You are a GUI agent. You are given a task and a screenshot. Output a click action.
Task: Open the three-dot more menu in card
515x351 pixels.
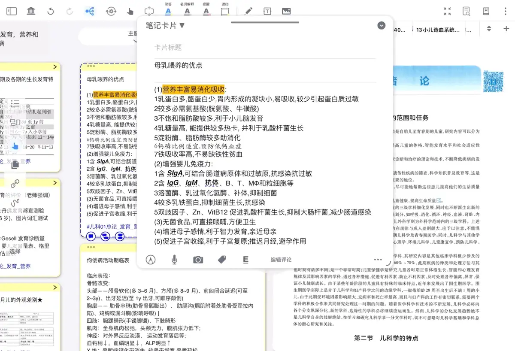click(x=378, y=260)
